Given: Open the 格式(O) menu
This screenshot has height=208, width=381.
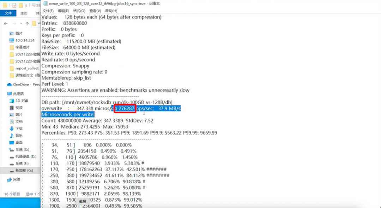Looking at the screenshot, I should click(79, 11).
